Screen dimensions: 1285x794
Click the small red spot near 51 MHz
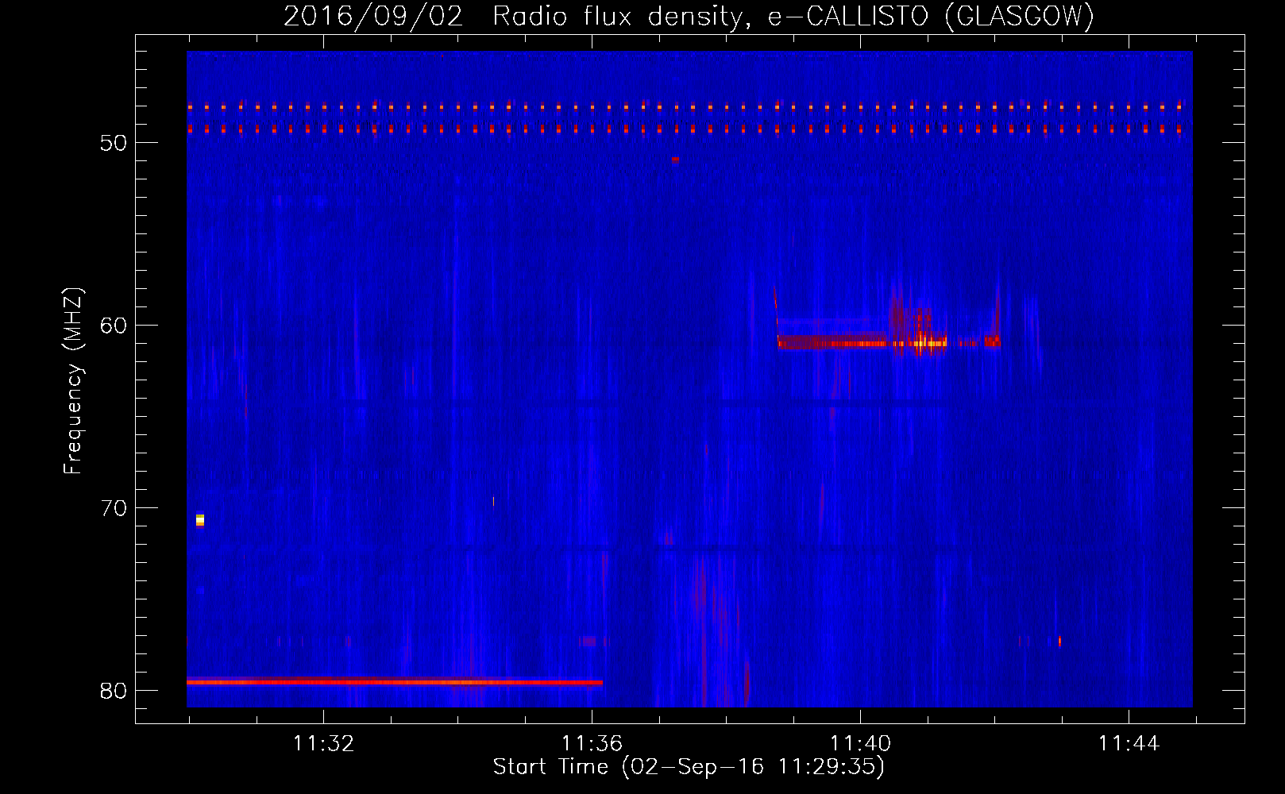pos(675,159)
